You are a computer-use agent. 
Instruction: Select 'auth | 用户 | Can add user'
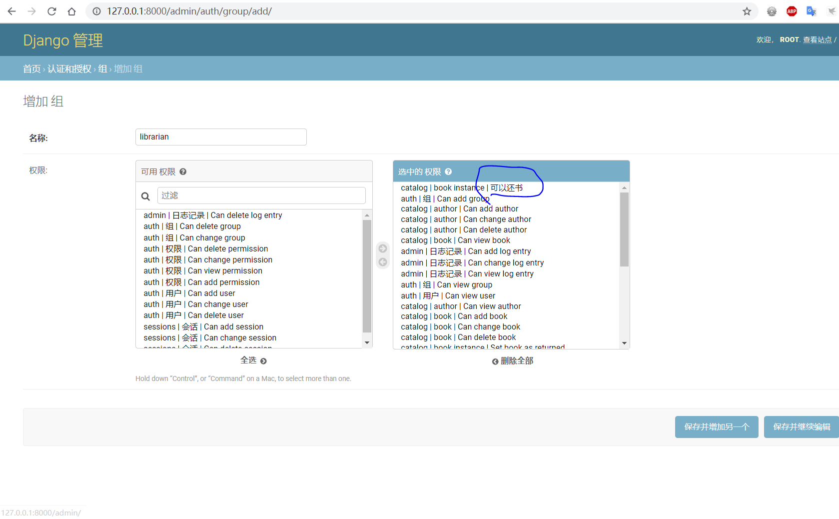coord(249,293)
